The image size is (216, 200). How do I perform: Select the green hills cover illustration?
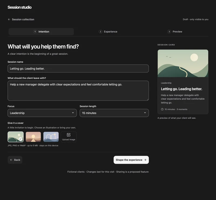pos(16,137)
